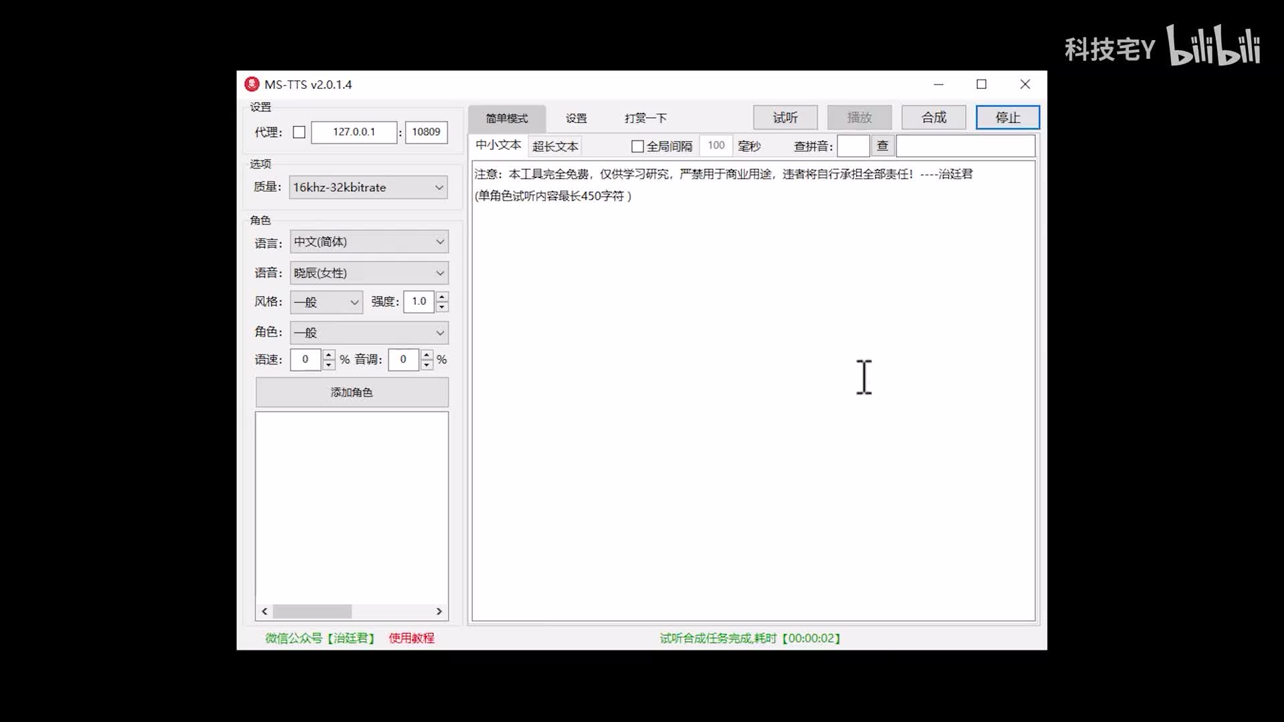The image size is (1284, 722).
Task: Click the increase arrow for 强度
Action: tap(442, 297)
